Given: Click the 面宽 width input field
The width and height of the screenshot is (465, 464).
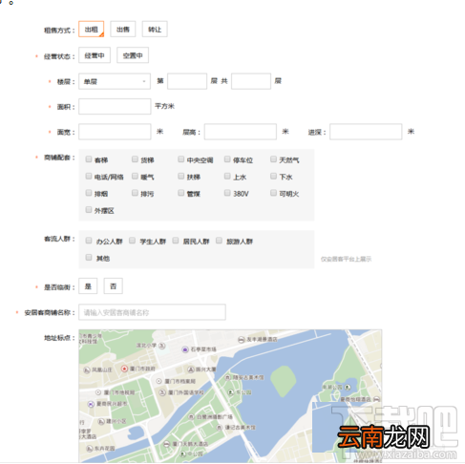Looking at the screenshot, I should pyautogui.click(x=115, y=132).
